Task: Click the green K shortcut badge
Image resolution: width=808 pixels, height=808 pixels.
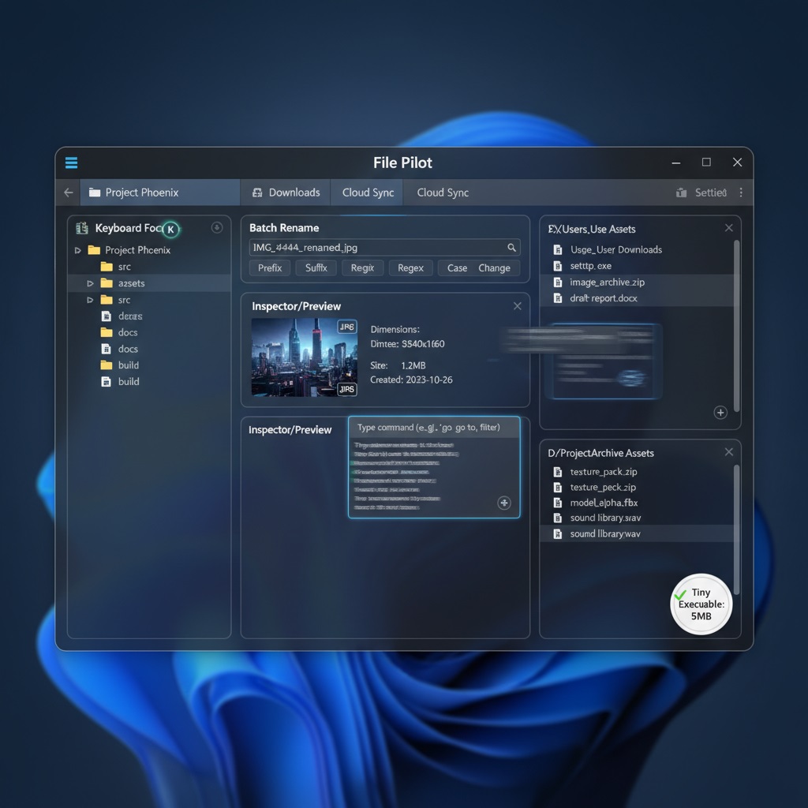Action: (170, 230)
